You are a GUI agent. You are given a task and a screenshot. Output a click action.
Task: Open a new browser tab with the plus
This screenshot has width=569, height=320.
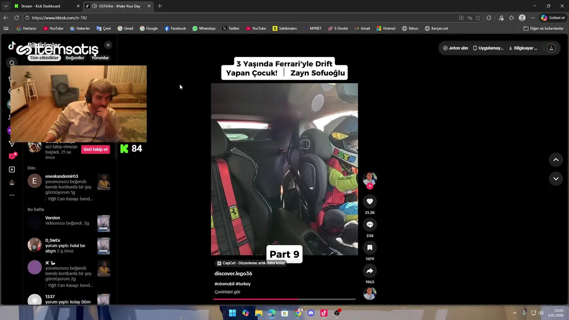pyautogui.click(x=160, y=6)
